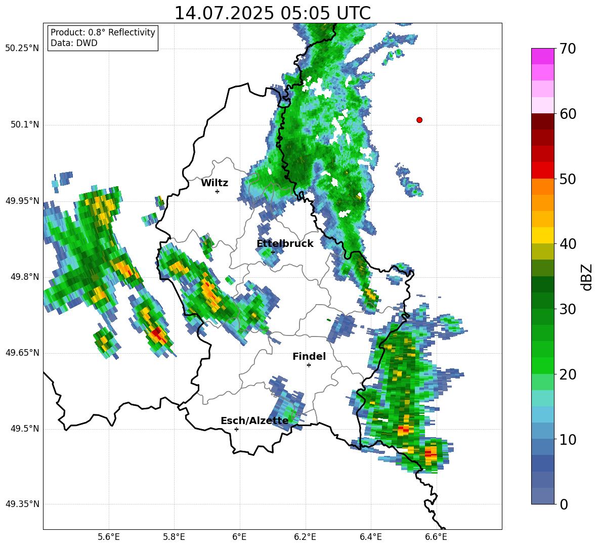599x547 pixels.
Task: Click the 5.8°E longitude label
Action: pos(174,537)
